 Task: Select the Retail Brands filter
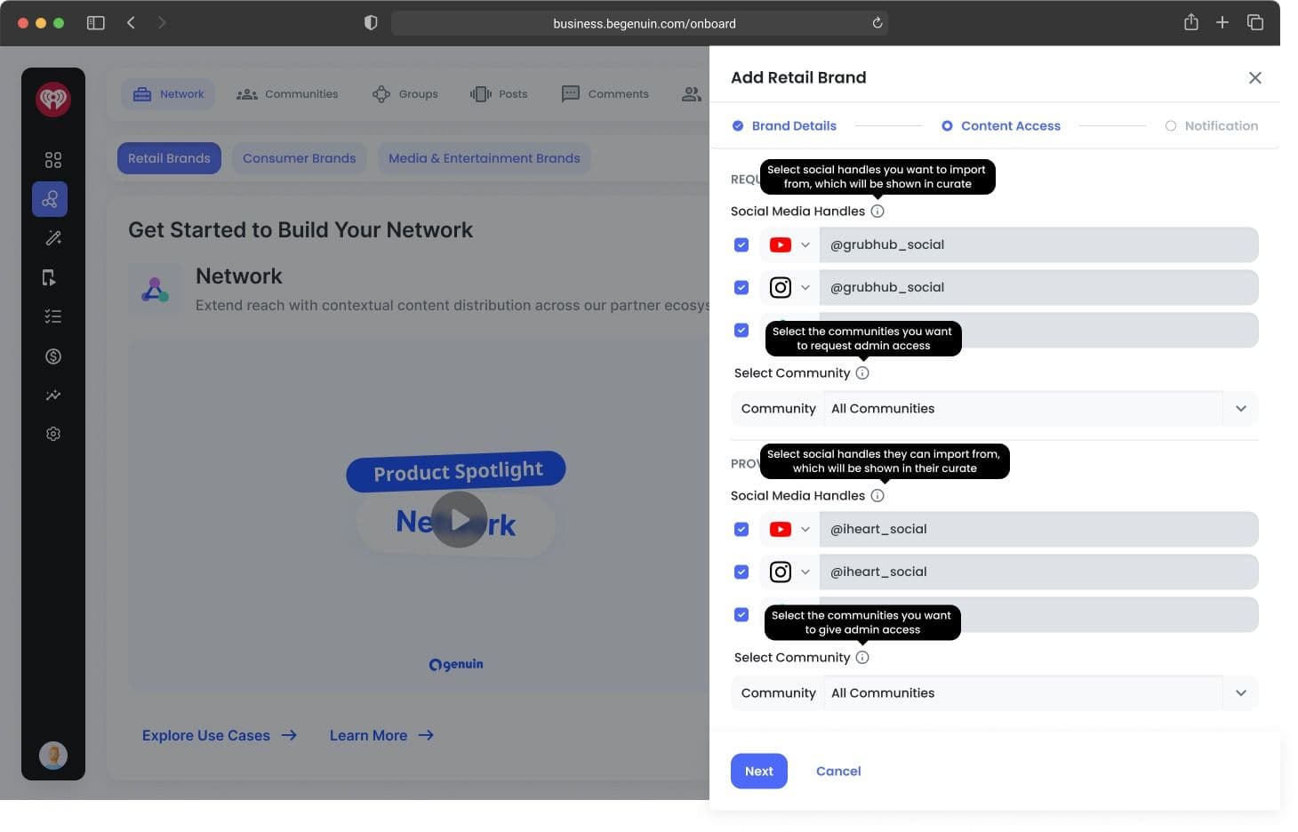[x=169, y=158]
